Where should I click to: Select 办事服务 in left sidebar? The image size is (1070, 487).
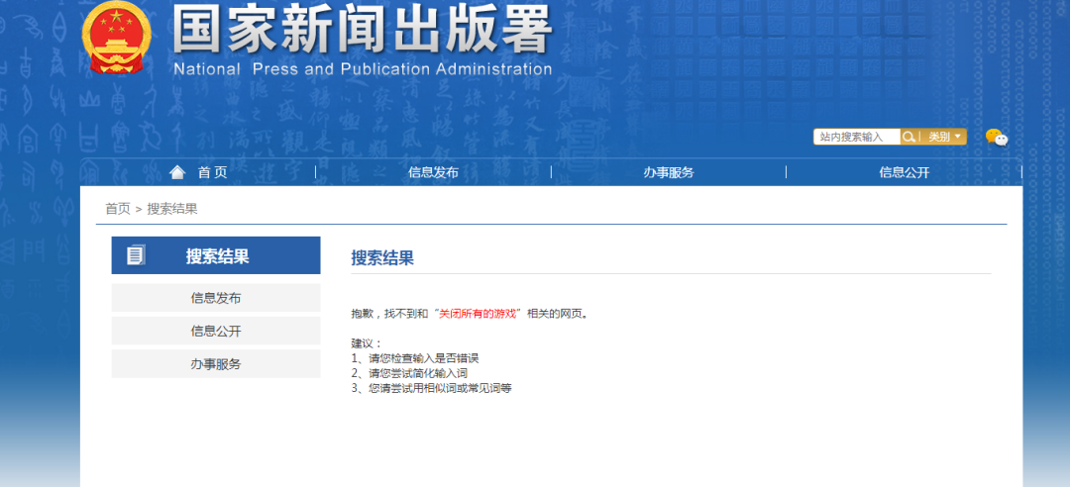[216, 363]
